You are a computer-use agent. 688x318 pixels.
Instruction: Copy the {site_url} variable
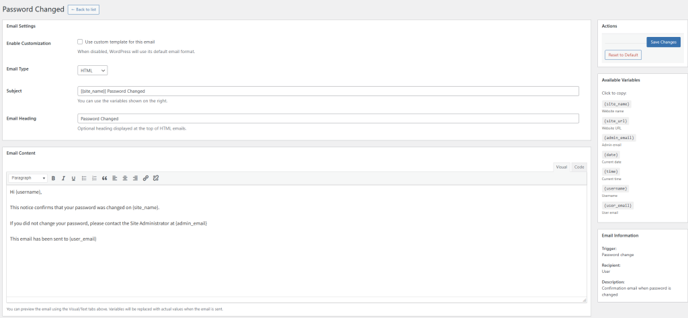pyautogui.click(x=615, y=121)
